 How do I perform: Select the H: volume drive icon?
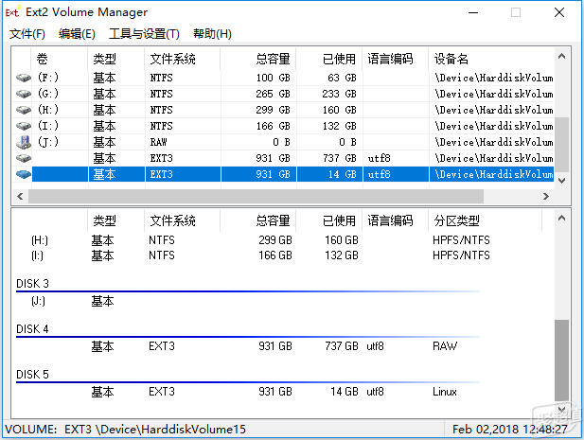24,110
